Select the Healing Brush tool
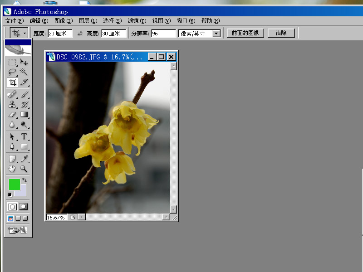Viewport: 363px width, 272px height. pos(12,95)
